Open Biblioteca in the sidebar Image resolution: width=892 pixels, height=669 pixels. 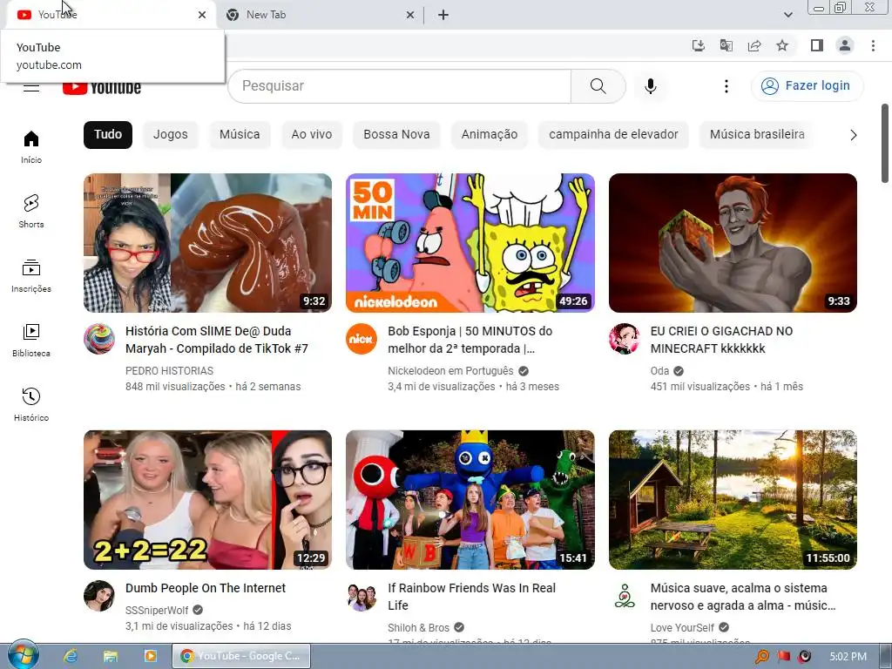(x=31, y=341)
